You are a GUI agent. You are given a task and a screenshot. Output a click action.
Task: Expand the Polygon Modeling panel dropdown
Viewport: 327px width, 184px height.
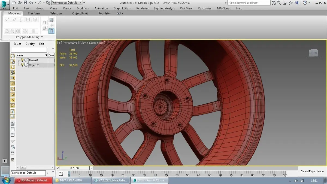[x=42, y=37]
